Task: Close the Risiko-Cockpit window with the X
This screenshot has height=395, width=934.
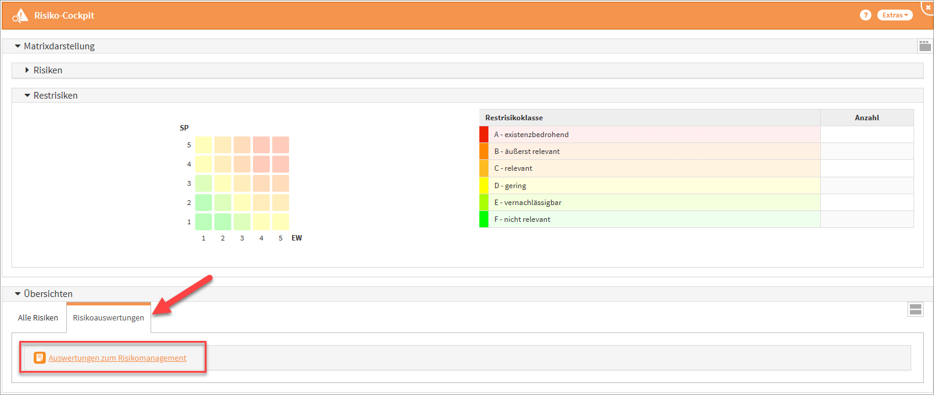Action: (x=928, y=5)
